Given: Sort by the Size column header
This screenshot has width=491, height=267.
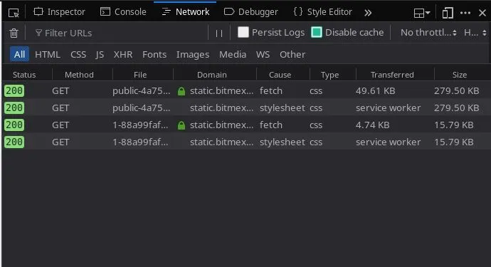Looking at the screenshot, I should coord(460,75).
